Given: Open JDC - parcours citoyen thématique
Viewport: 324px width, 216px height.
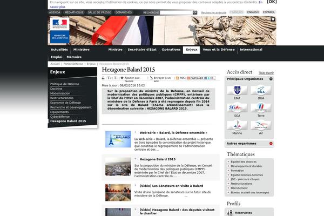Looking at the screenshot, I should [x=245, y=179].
